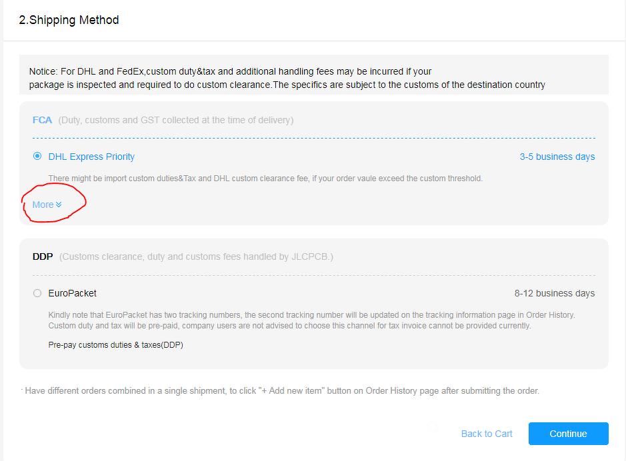626x461 pixels.
Task: Click Pre-pay customs duties & taxes(DDP) text
Action: (115, 345)
